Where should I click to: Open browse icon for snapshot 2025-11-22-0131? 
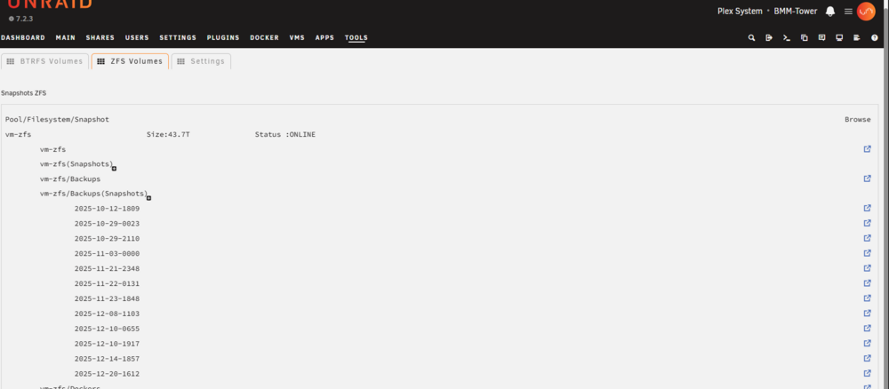(x=867, y=283)
